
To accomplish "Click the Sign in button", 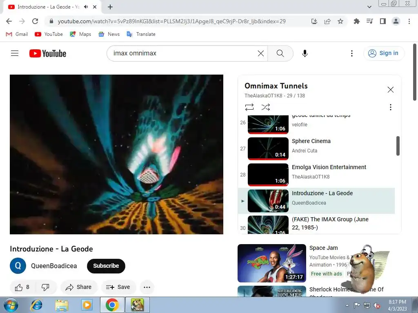I will (384, 53).
